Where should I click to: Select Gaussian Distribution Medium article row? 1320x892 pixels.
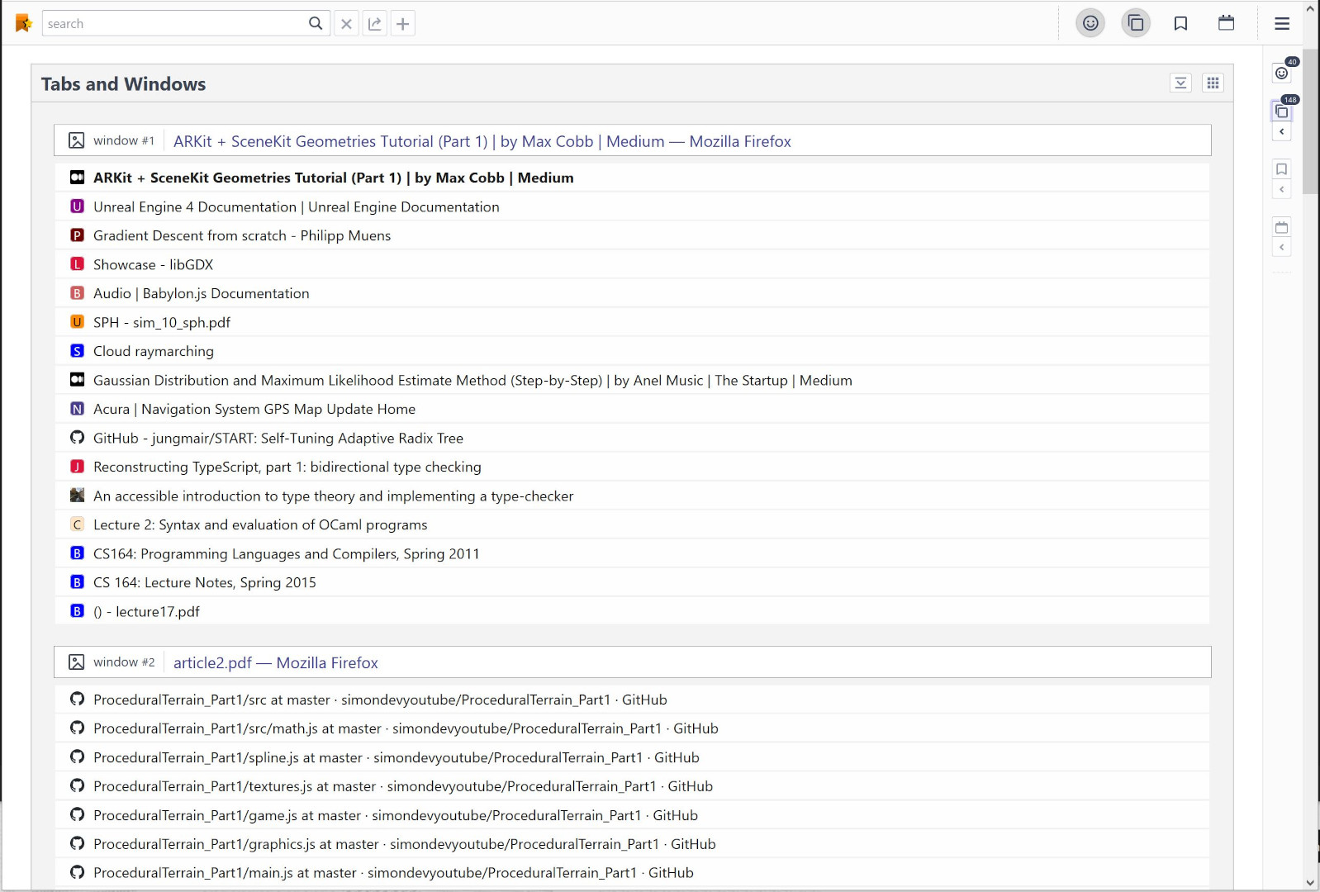[x=633, y=380]
